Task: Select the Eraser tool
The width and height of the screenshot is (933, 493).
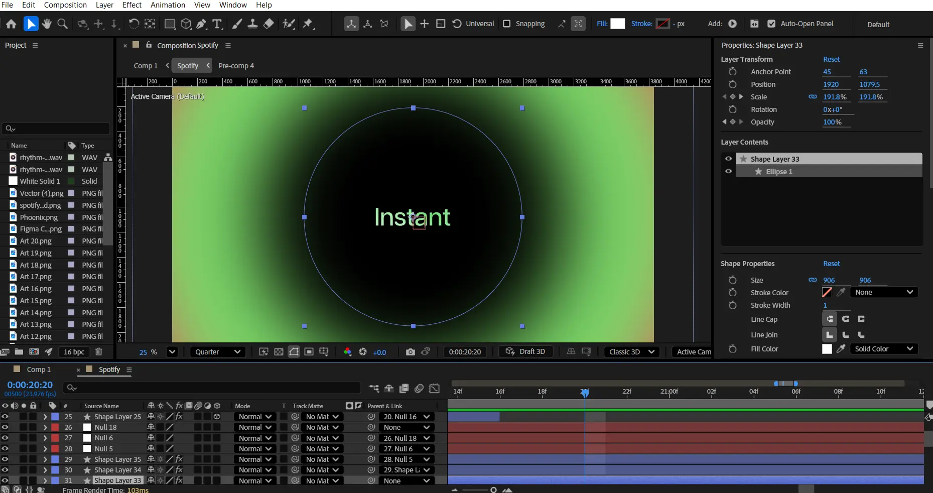Action: tap(269, 24)
